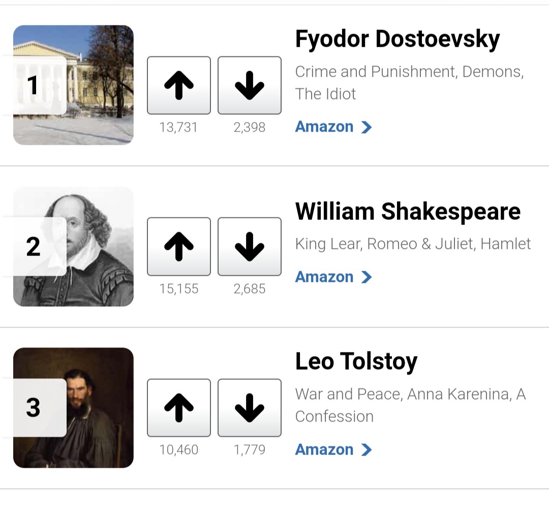This screenshot has height=515, width=549.
Task: Click the Fyodor Dostoevsky name heading
Action: click(397, 39)
